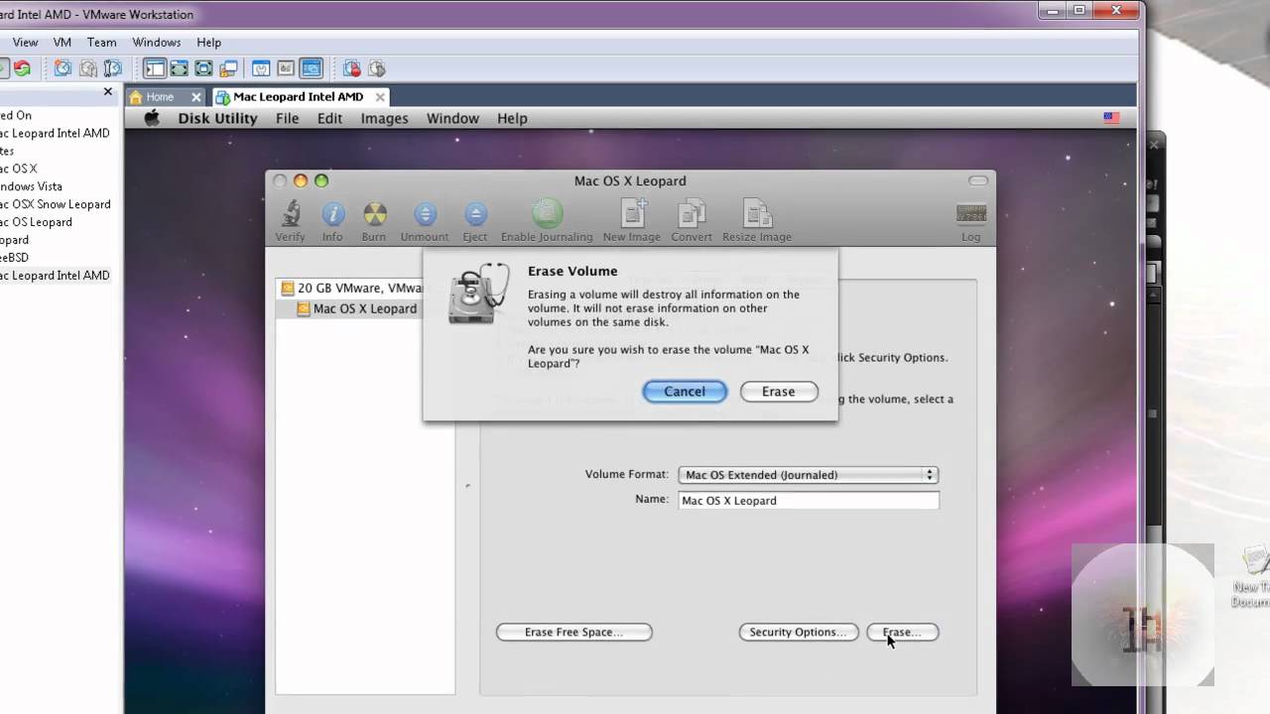The image size is (1270, 714).
Task: Open the Volume Format dropdown
Action: (808, 475)
